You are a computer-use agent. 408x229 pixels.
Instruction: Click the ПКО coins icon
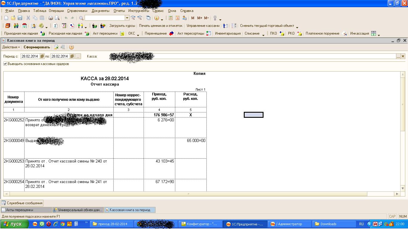(281, 33)
